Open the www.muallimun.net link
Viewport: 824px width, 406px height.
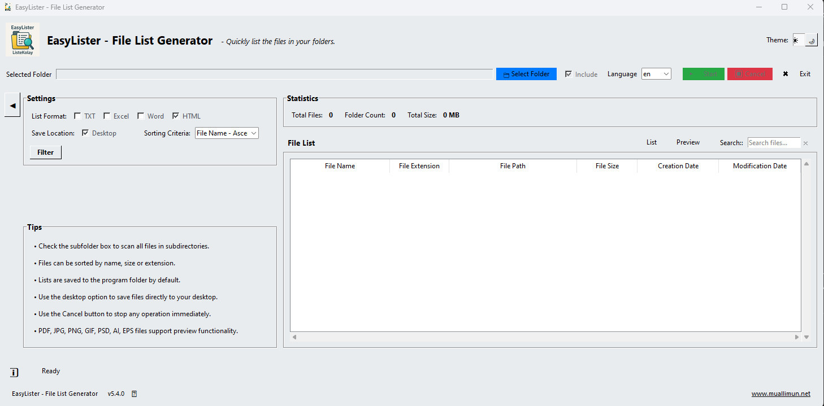[781, 394]
